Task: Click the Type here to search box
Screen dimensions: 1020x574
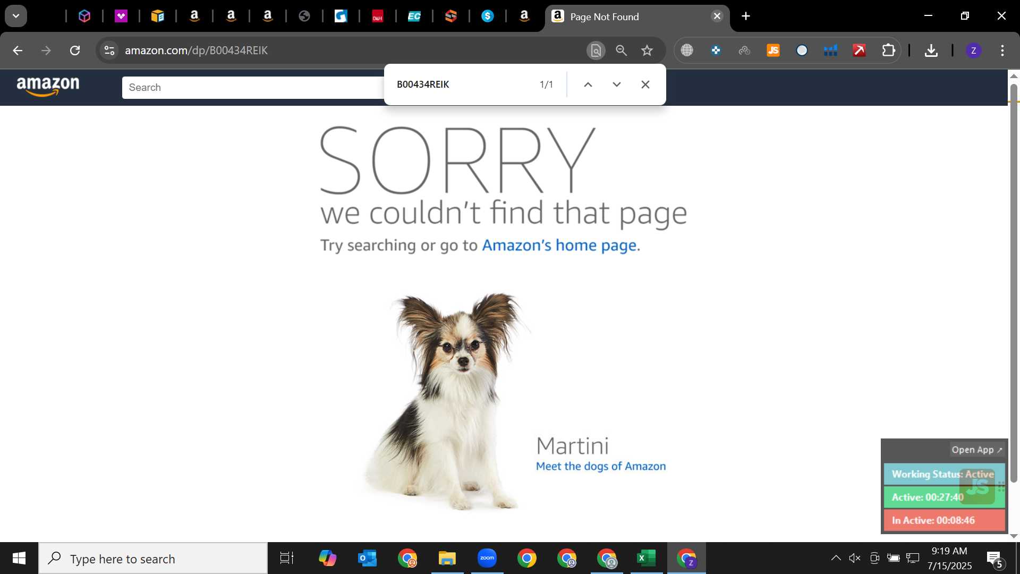Action: (x=154, y=559)
